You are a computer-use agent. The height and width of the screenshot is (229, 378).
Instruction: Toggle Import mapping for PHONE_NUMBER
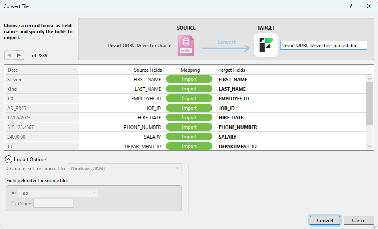(189, 127)
